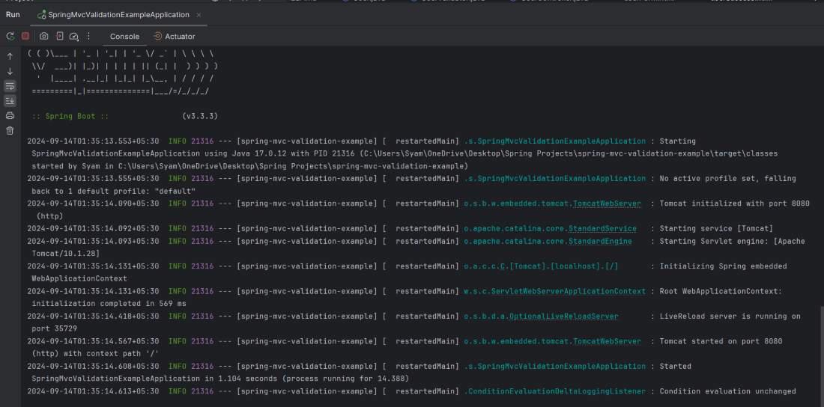
Task: Toggle soft-wrap in the console
Action: pos(10,85)
